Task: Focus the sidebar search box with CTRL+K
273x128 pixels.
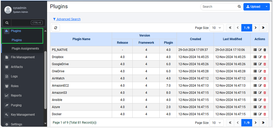Action: click(x=28, y=23)
